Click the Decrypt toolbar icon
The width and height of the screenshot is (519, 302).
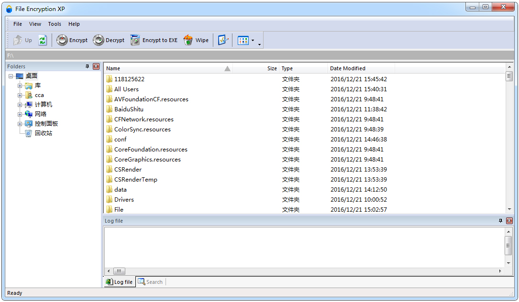coord(99,41)
